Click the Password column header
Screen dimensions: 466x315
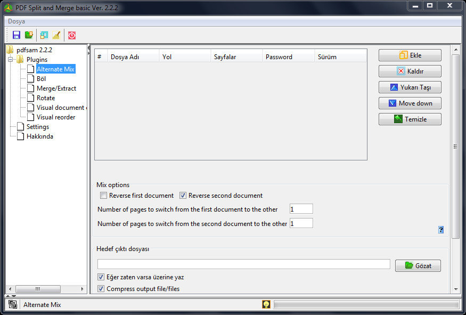pyautogui.click(x=288, y=57)
